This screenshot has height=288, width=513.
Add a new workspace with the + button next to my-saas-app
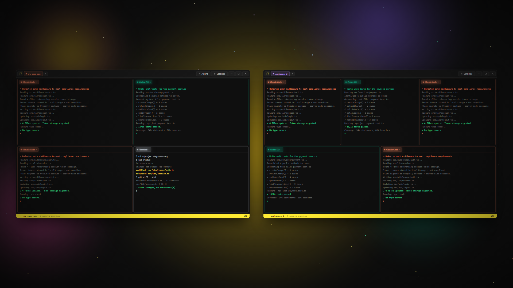point(45,74)
